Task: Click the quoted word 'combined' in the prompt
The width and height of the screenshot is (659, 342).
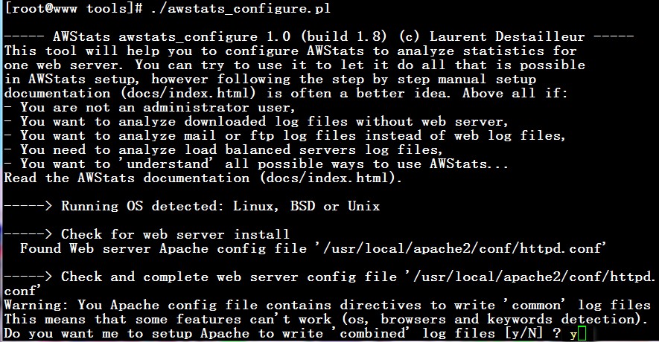Action: (x=373, y=334)
